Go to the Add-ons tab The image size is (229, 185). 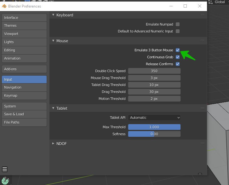tap(24, 69)
